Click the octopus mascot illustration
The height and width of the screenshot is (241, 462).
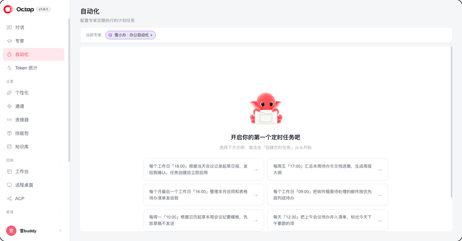coord(266,108)
